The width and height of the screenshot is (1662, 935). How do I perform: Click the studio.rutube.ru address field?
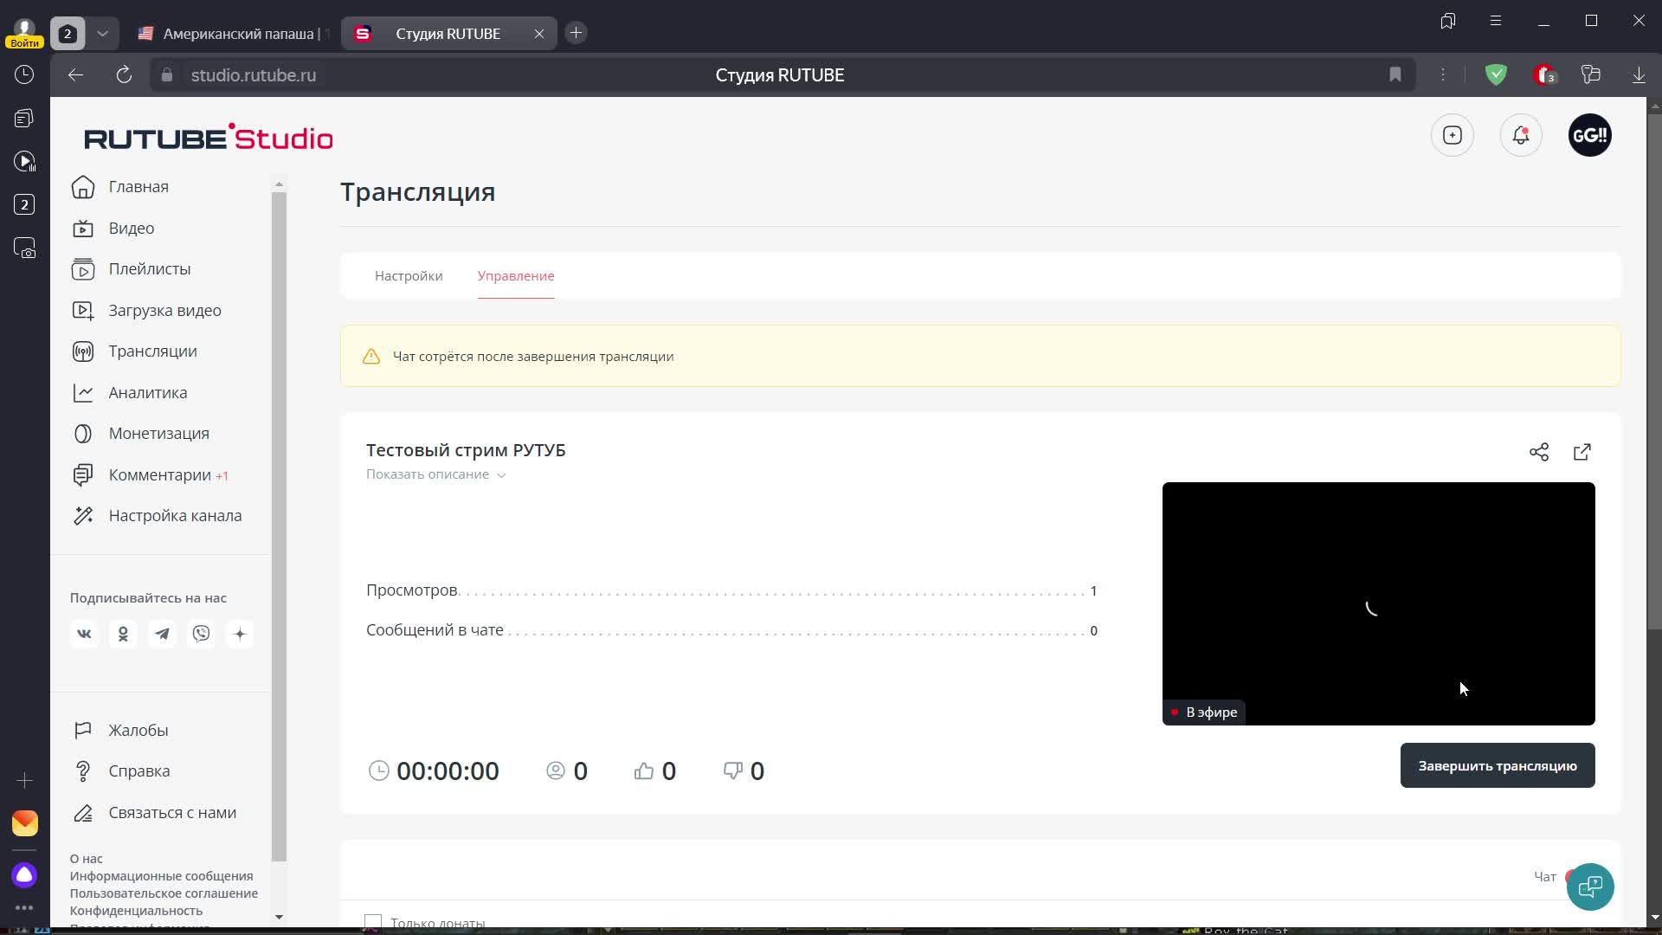coord(253,75)
